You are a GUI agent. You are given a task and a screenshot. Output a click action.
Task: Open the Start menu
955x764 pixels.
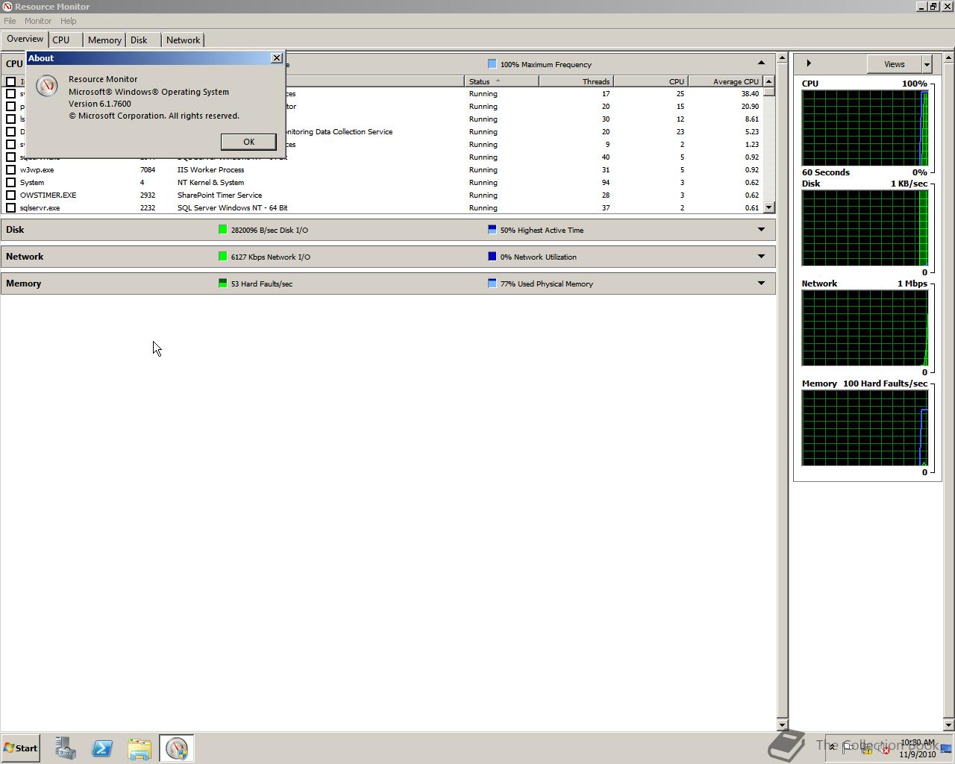pos(20,748)
